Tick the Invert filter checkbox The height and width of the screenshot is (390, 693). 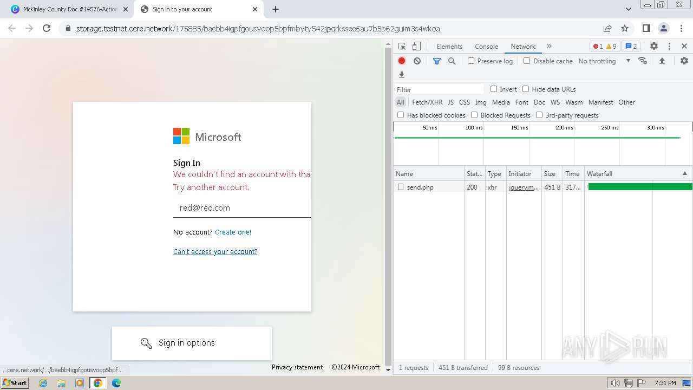tap(494, 89)
